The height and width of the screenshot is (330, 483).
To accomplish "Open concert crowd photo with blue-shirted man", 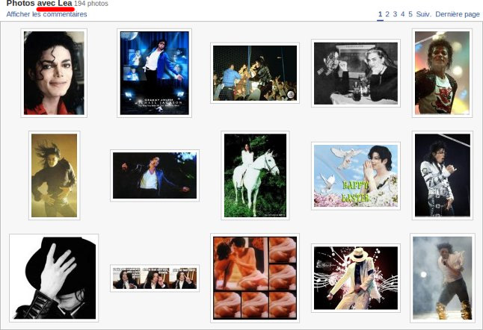I will click(x=255, y=73).
